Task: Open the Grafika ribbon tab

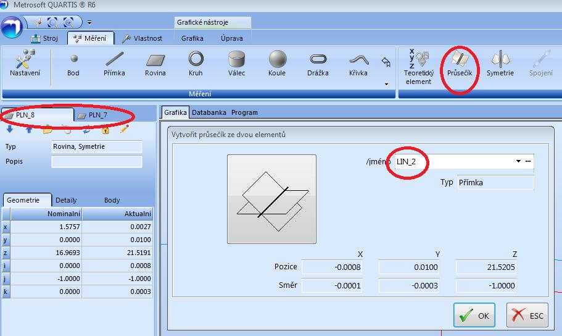Action: pos(192,38)
